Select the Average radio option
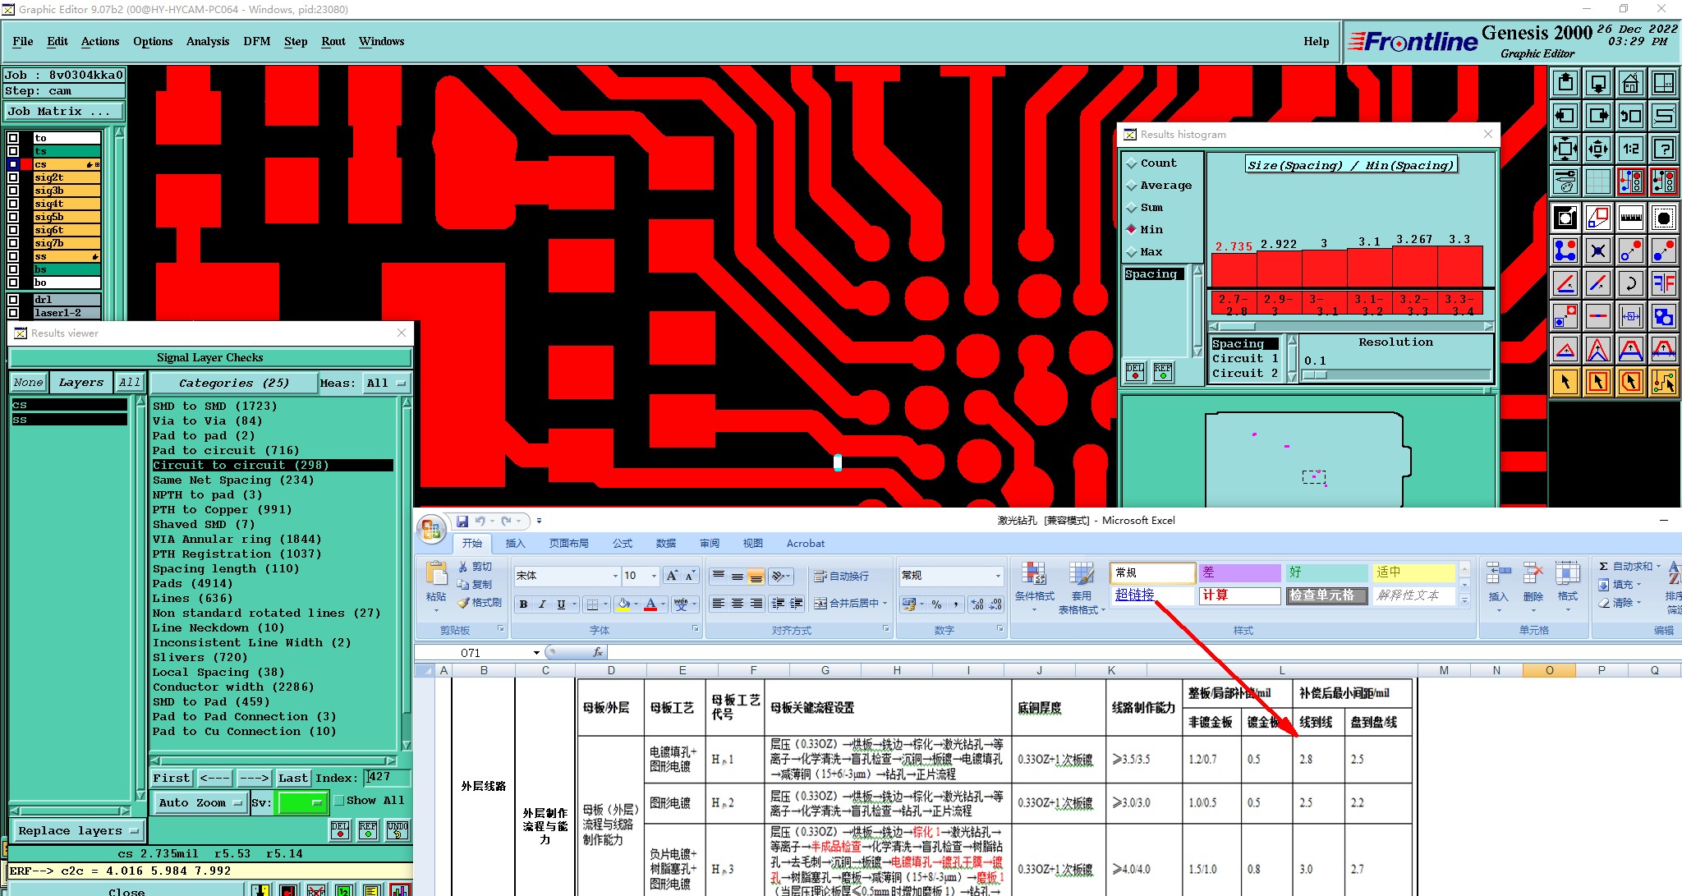The image size is (1682, 896). point(1132,186)
